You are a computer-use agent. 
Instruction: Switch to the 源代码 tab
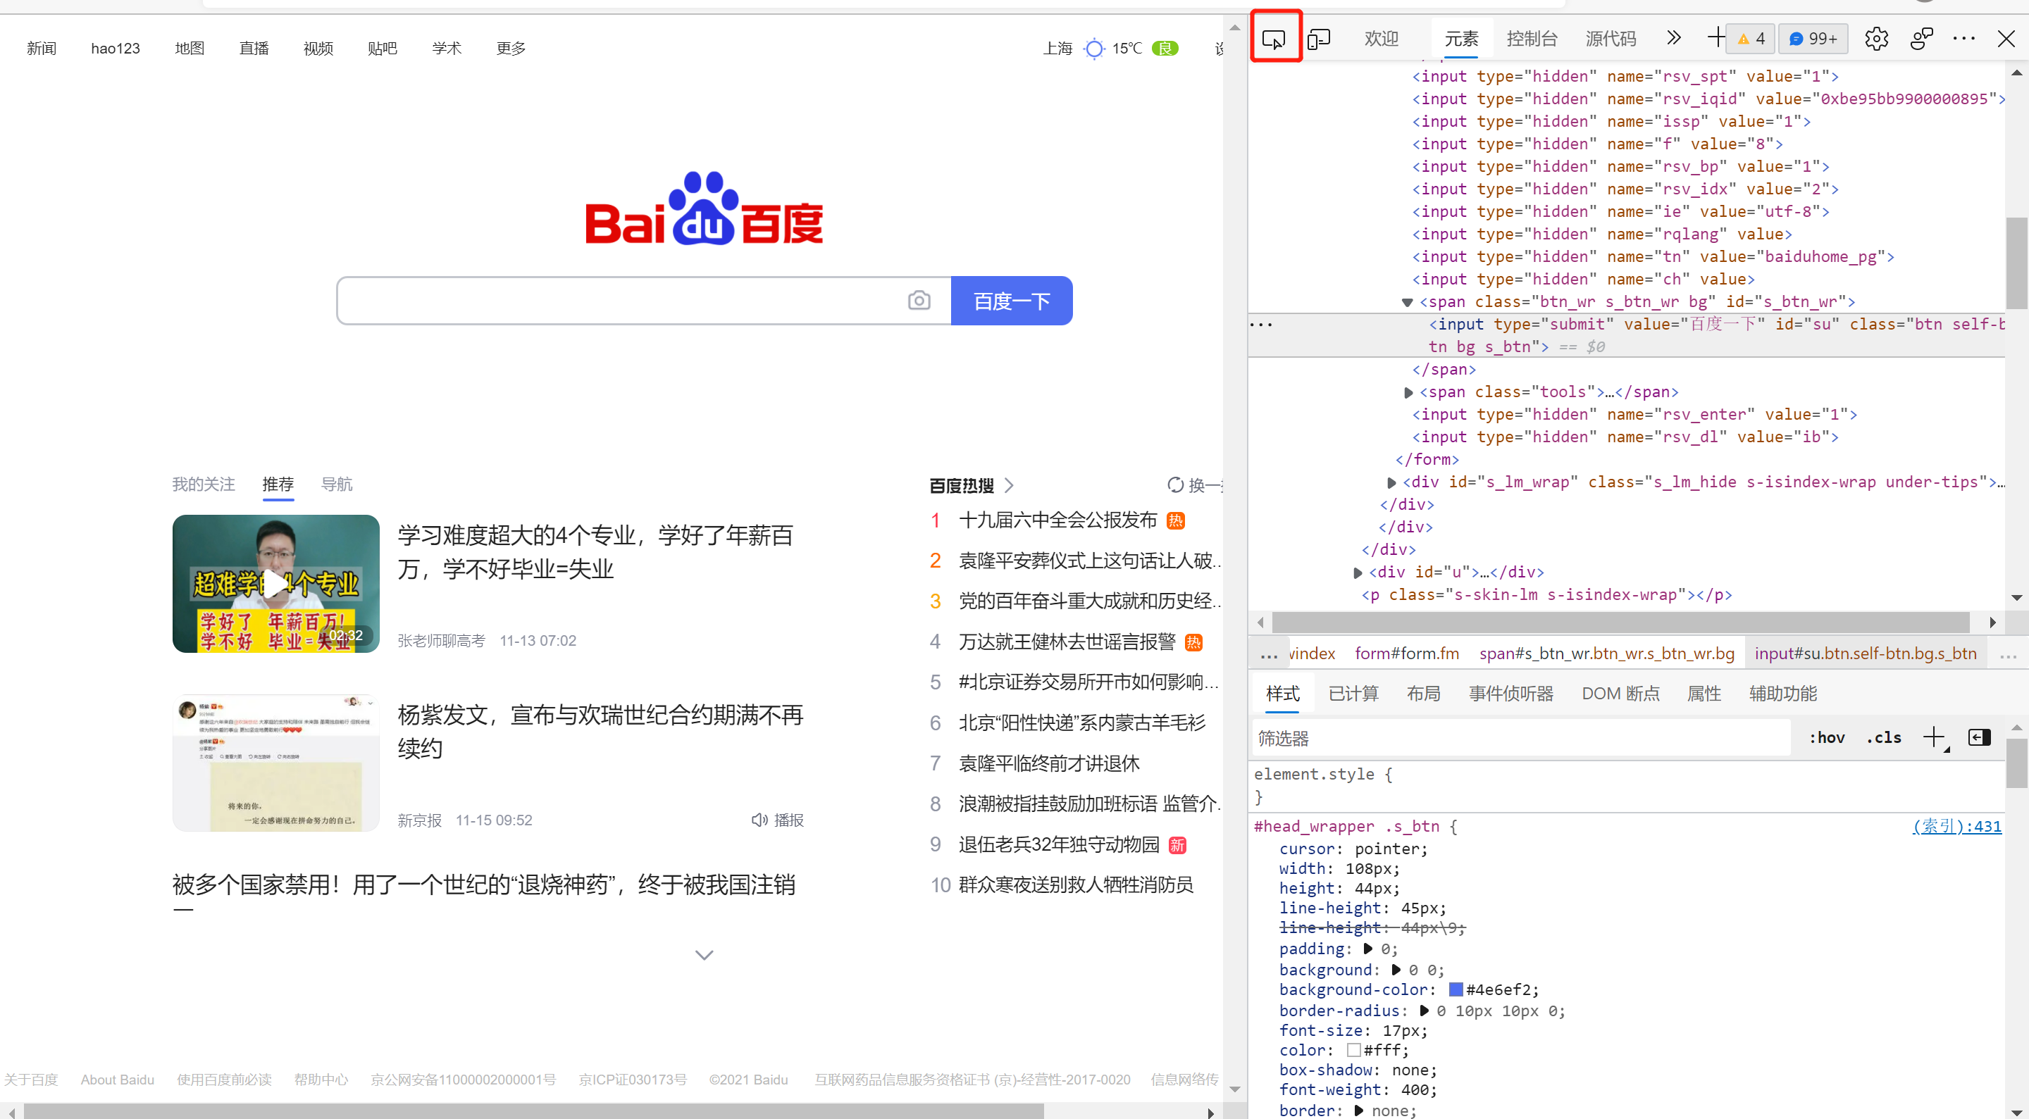point(1611,38)
